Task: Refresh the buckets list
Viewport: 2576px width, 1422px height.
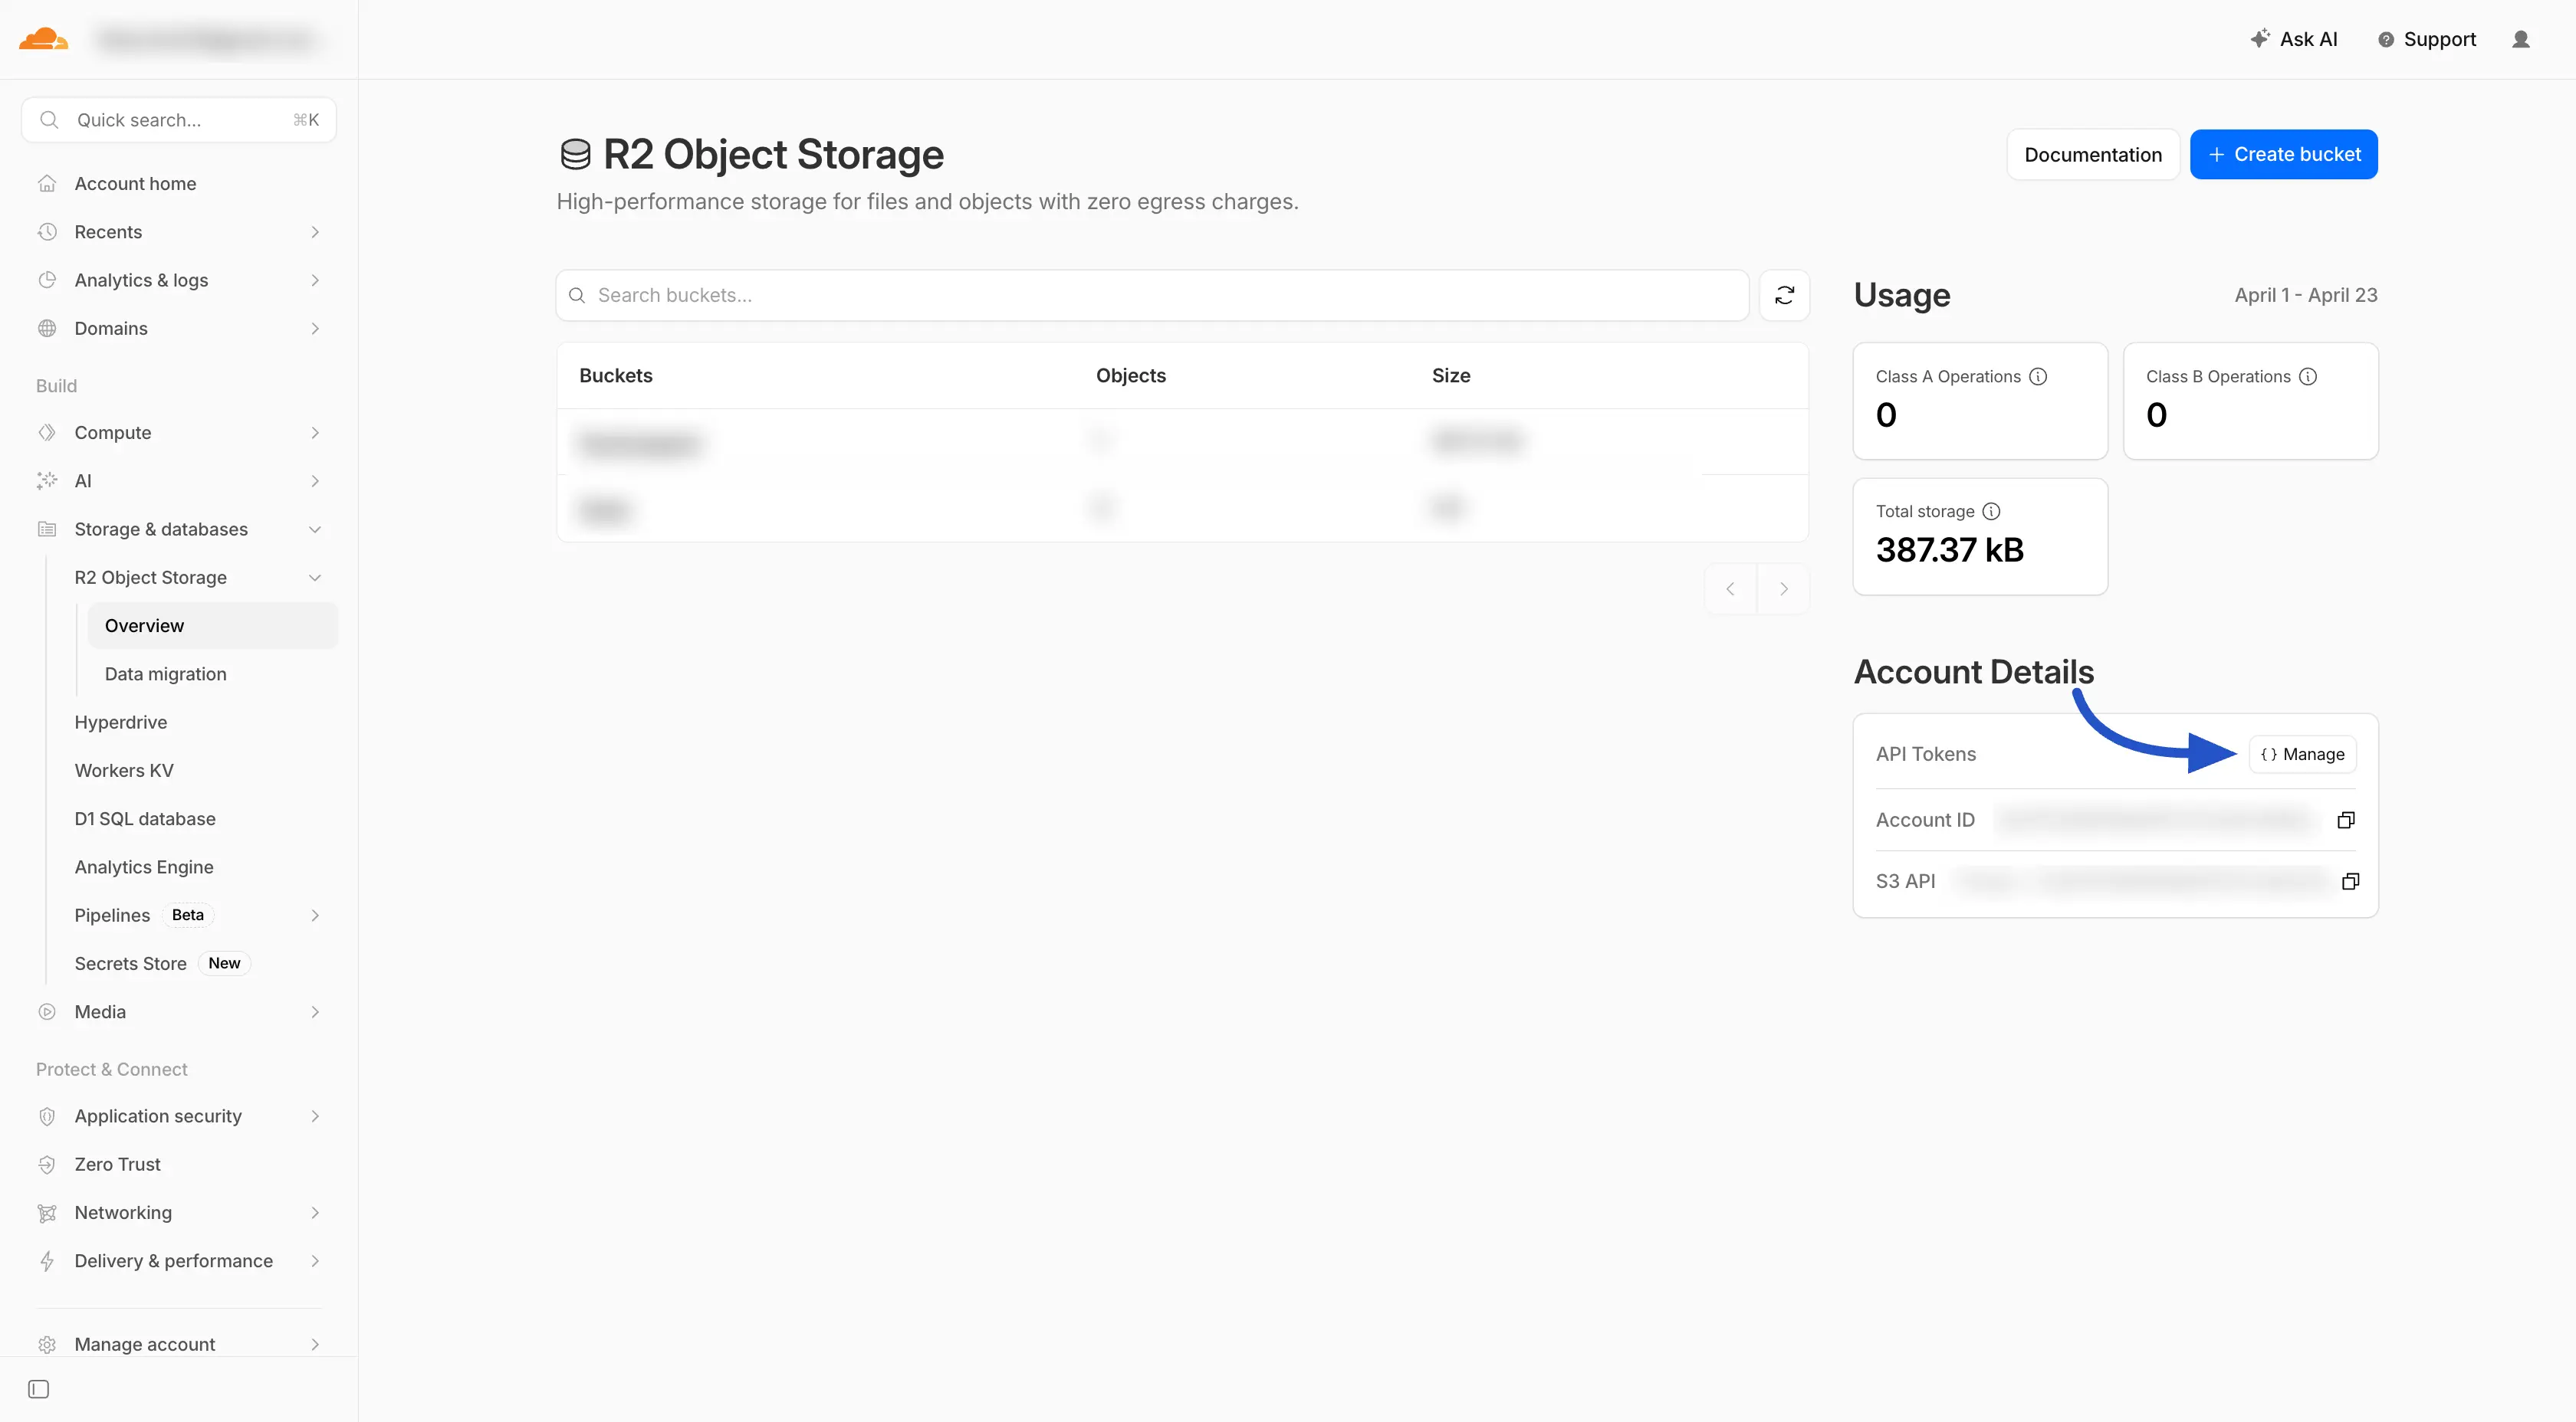Action: (x=1784, y=295)
